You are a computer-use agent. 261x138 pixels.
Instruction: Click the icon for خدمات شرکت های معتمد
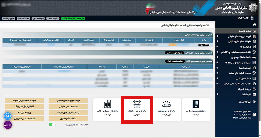click(254, 73)
